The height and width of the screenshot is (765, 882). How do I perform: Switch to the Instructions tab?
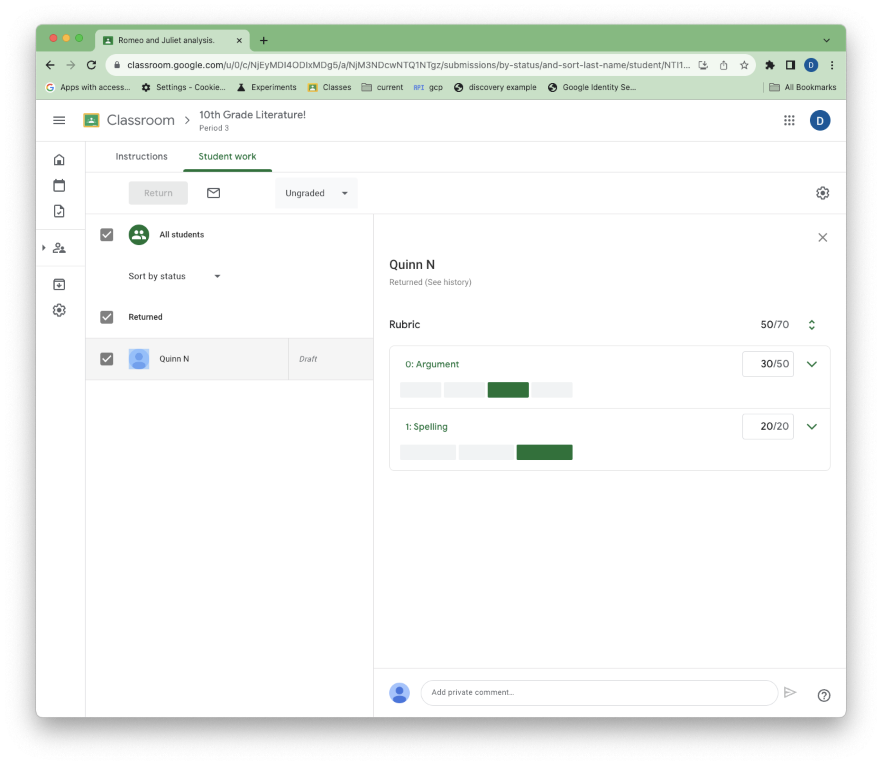pos(142,156)
